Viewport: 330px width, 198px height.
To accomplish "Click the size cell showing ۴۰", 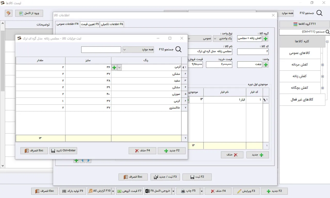I will (x=88, y=94).
